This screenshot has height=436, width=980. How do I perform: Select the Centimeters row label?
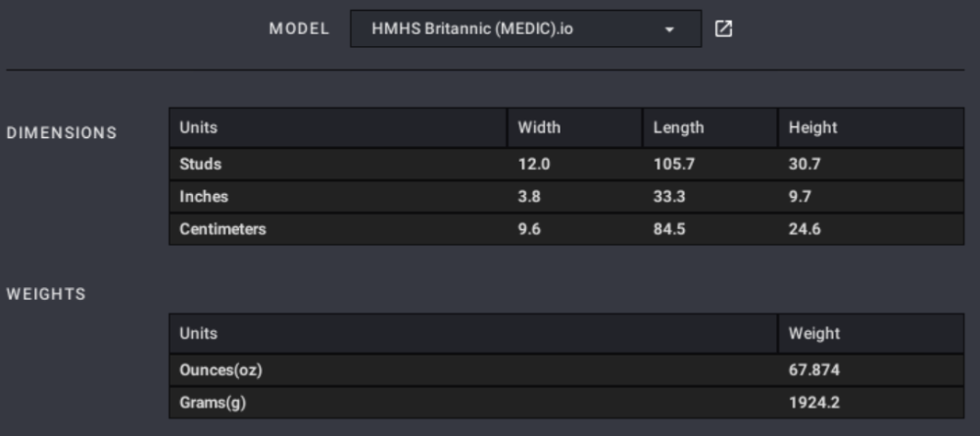222,229
